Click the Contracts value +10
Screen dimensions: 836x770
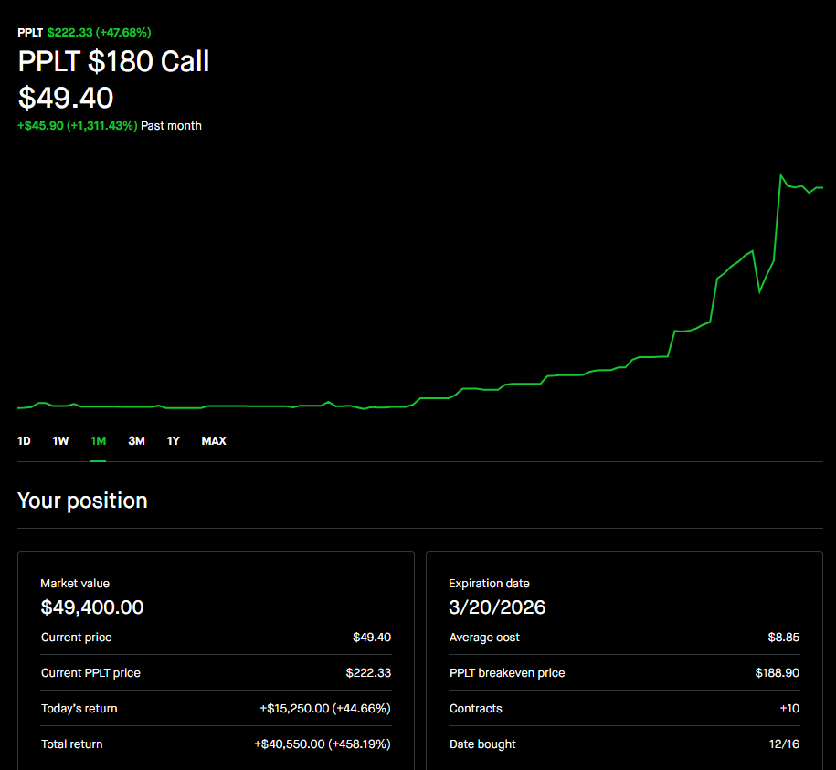click(x=789, y=709)
